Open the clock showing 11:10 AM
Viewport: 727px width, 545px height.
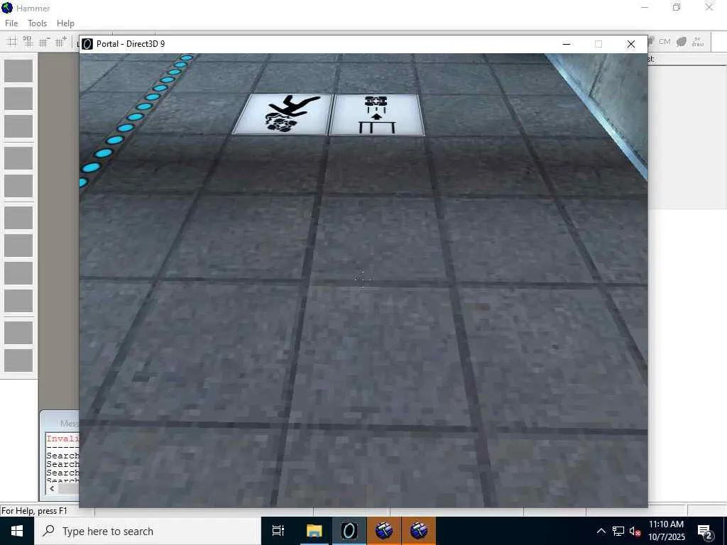click(666, 531)
